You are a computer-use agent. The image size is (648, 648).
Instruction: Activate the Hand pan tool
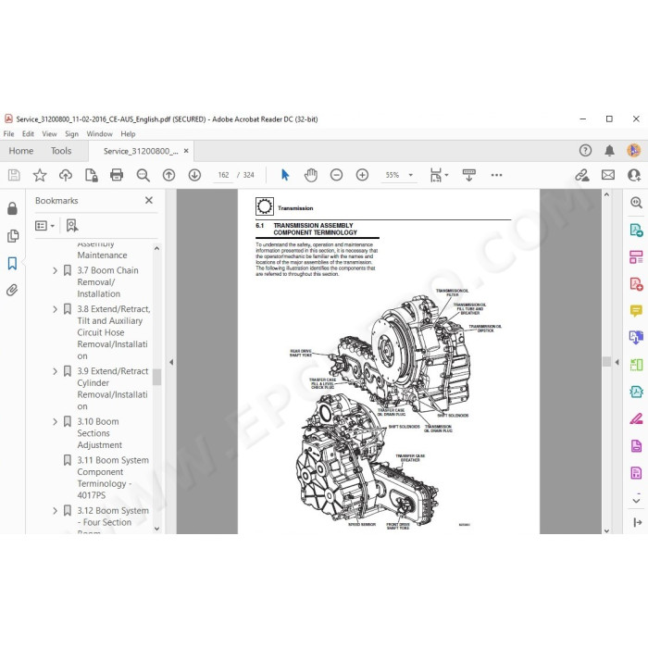click(311, 175)
